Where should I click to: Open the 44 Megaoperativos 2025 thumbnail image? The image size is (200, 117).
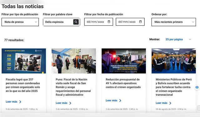click(24, 61)
